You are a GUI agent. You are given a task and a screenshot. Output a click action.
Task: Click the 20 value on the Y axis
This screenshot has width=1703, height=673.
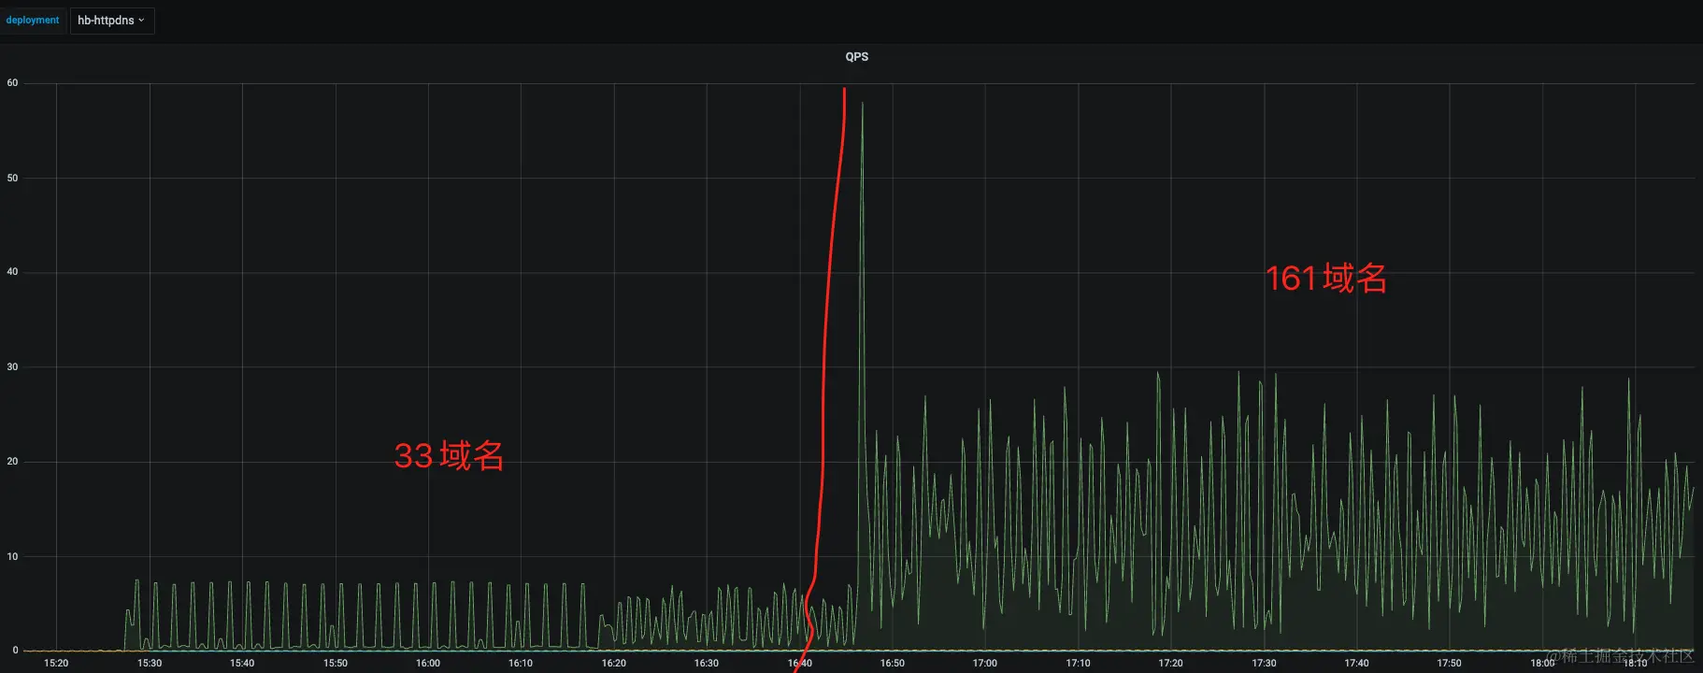pos(12,462)
